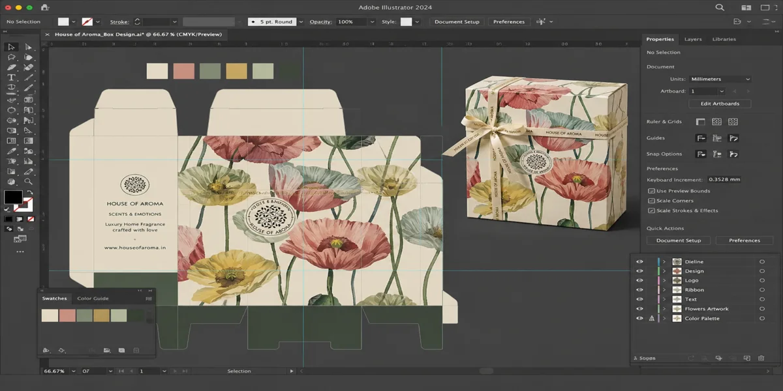Toggle Use Preview Bounds checkbox
783x391 pixels.
(651, 191)
